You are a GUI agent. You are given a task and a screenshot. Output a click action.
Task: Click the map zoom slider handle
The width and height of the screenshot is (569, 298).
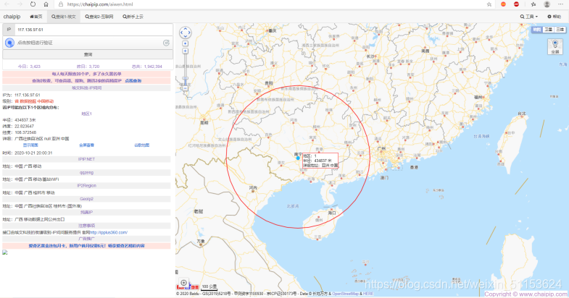pos(185,78)
